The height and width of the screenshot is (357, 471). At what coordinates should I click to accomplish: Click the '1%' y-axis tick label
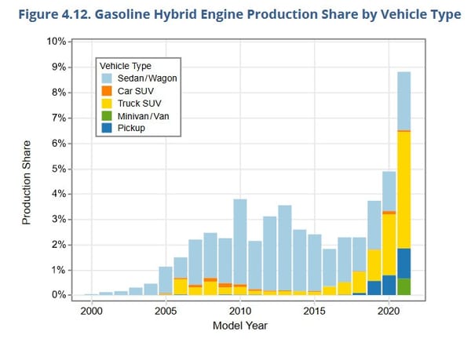pos(59,270)
